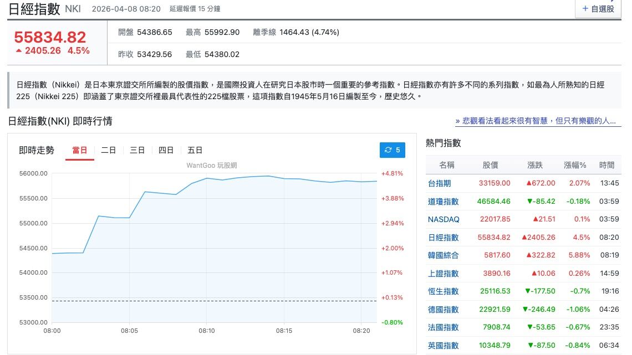Open 道瓊指數 index link

click(443, 202)
